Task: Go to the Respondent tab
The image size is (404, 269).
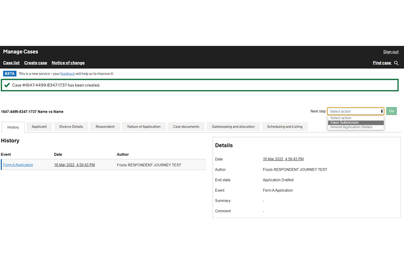Action: [x=105, y=127]
